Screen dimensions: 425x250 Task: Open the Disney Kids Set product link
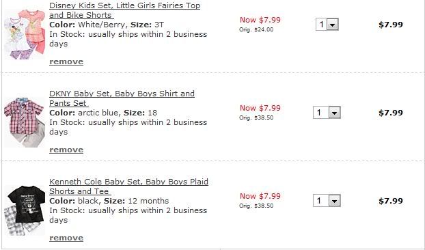124,10
